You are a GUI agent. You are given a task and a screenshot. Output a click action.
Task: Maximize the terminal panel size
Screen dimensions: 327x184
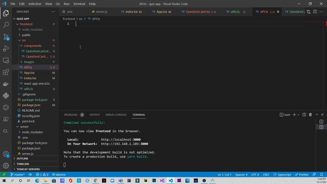click(317, 114)
